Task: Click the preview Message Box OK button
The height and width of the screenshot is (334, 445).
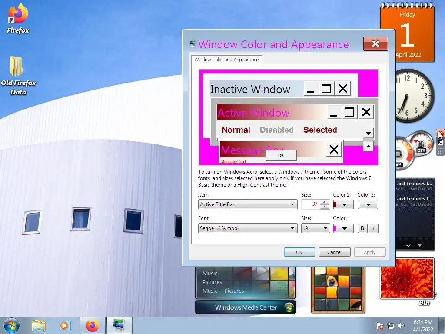Action: click(x=281, y=155)
